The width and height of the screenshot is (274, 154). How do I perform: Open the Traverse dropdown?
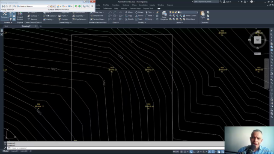pos(33,19)
